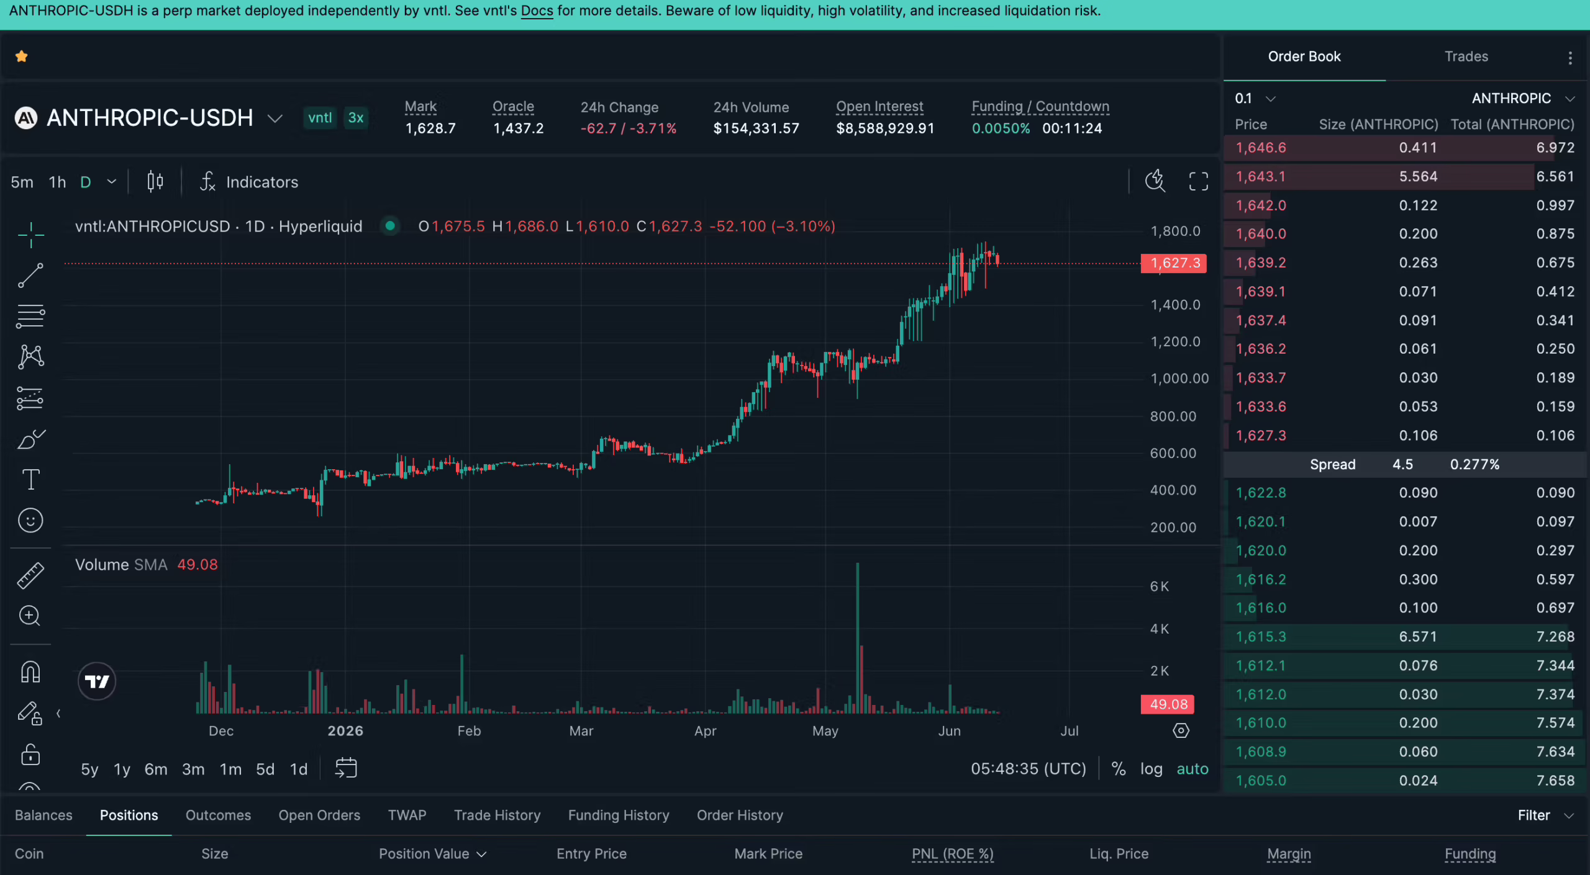Follow the Docs link in banner
Screen dimensions: 1590x875
click(x=537, y=11)
